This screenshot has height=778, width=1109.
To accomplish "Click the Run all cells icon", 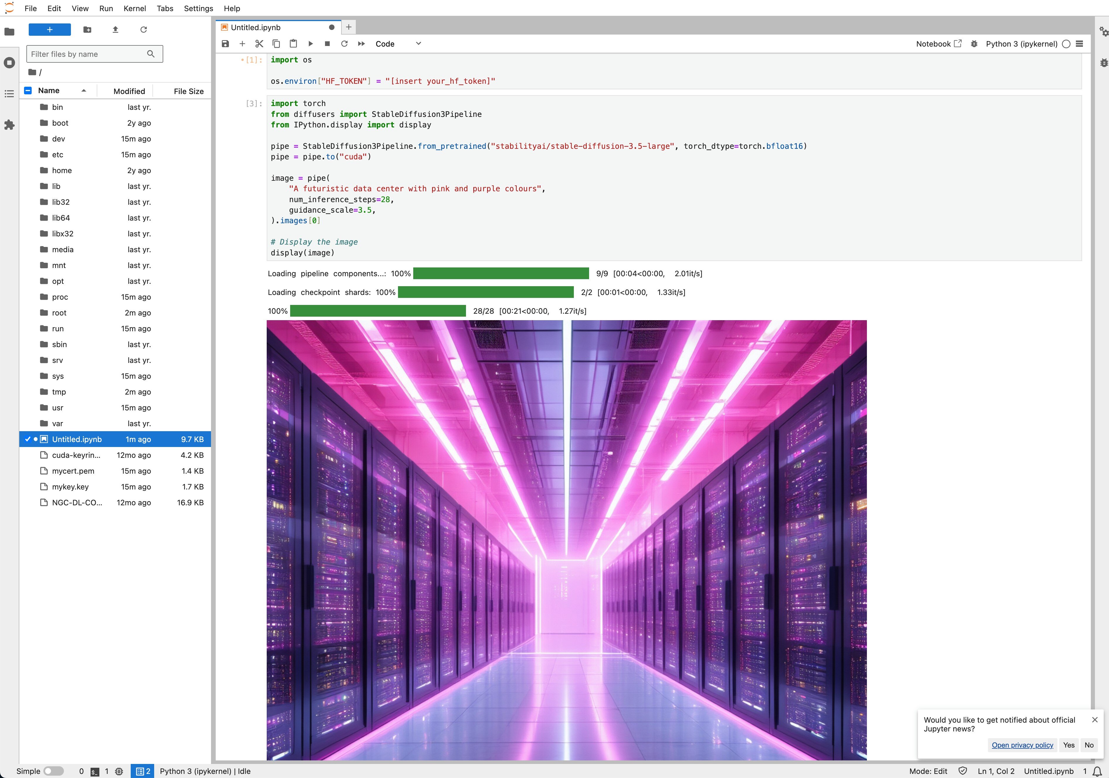I will [361, 43].
